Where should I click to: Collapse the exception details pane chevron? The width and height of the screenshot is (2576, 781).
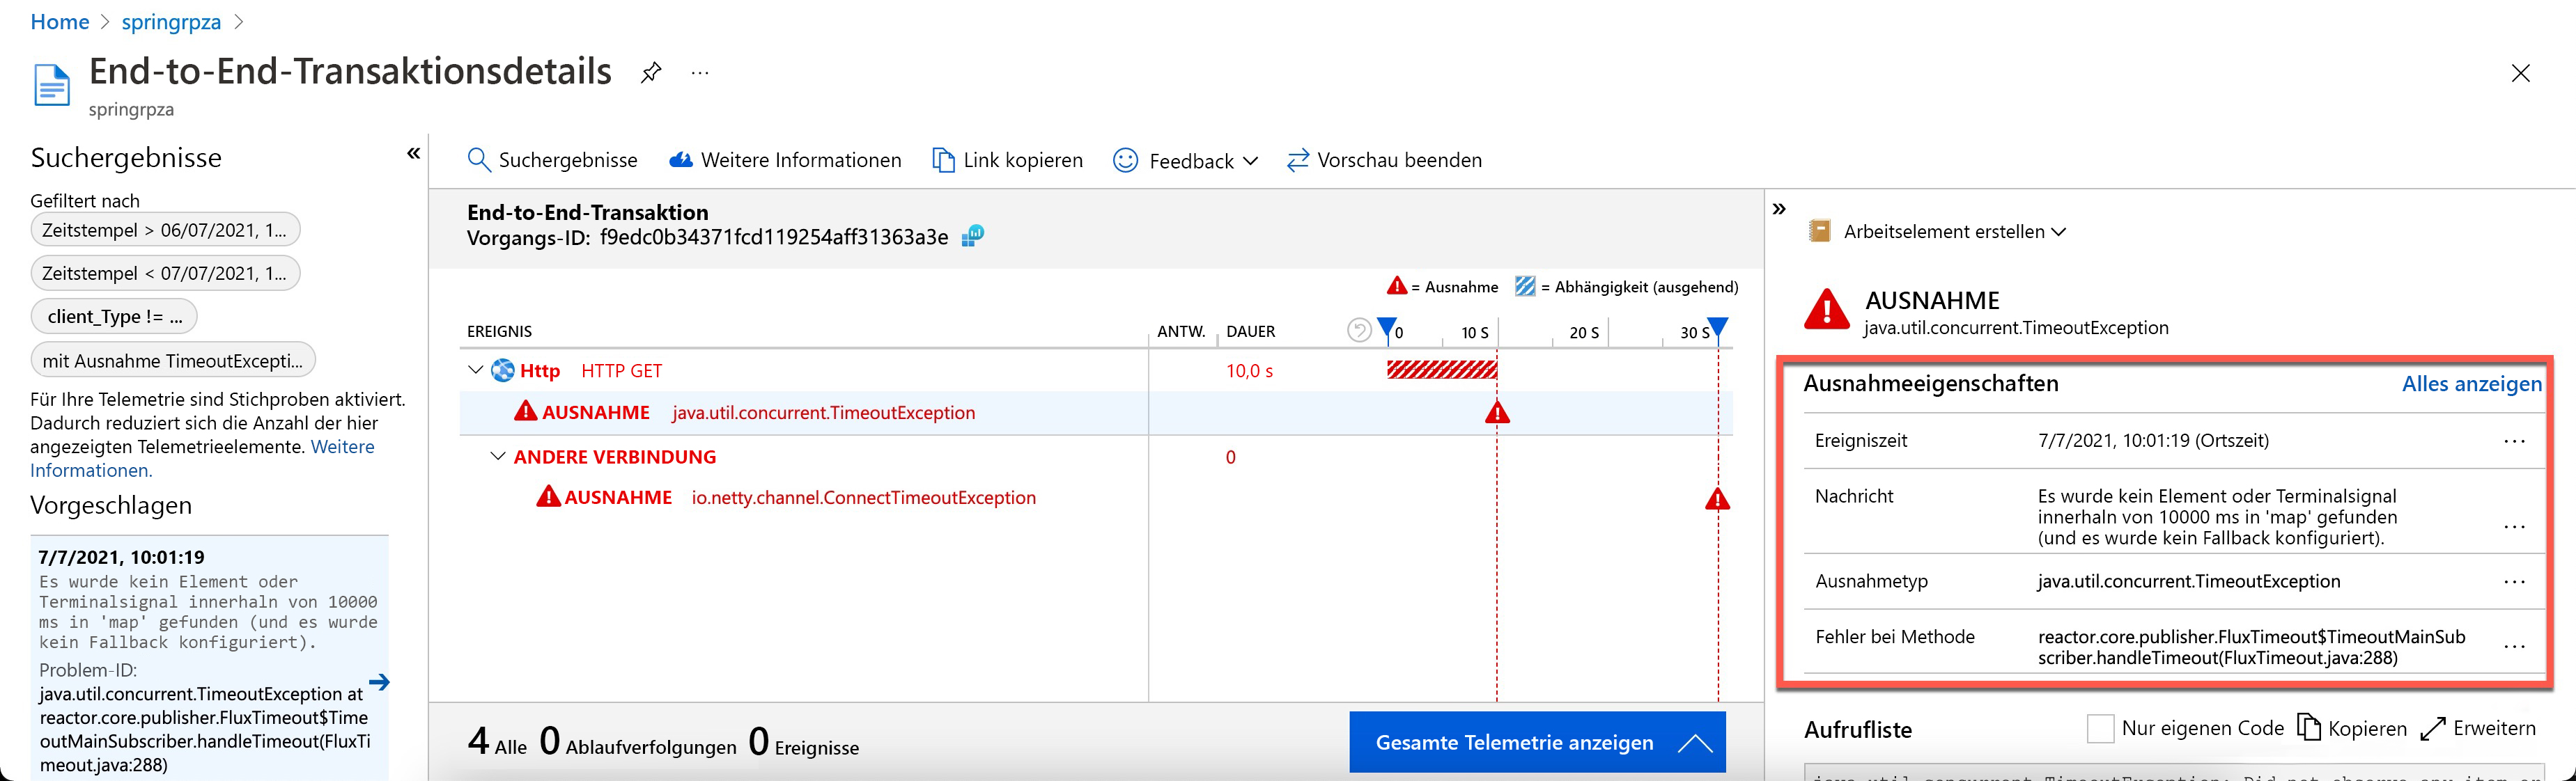click(1779, 209)
